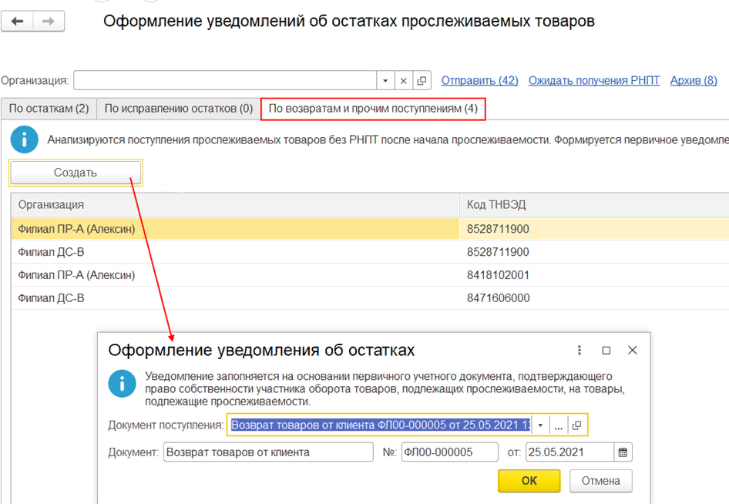Open the Документ поступления linked document icon
Viewport: 729px width, 504px height.
pyautogui.click(x=576, y=425)
